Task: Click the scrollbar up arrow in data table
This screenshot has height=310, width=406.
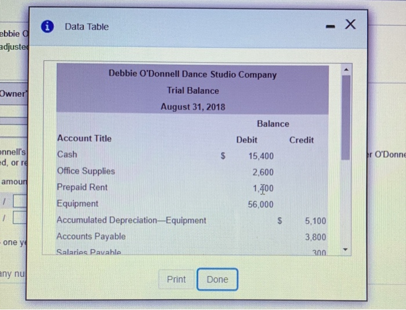Action: coord(346,70)
